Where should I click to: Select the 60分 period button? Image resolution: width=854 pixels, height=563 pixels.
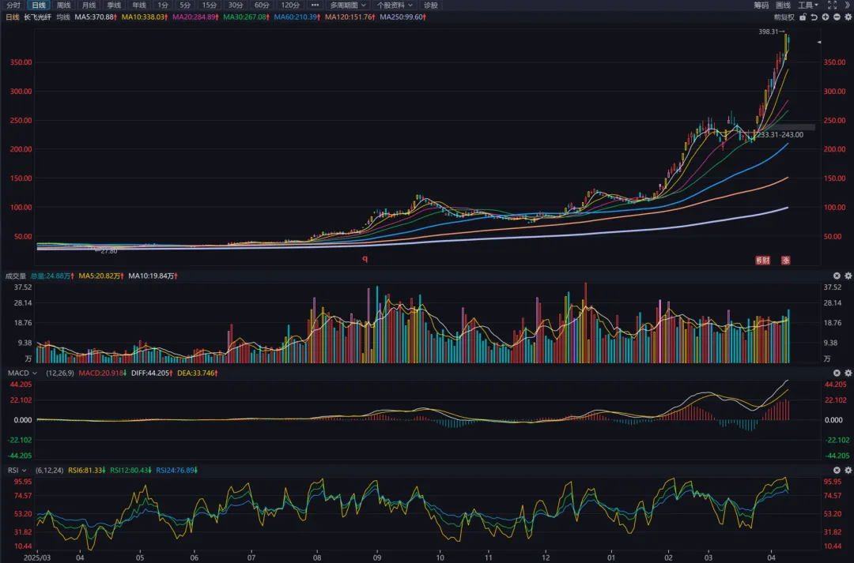point(262,5)
